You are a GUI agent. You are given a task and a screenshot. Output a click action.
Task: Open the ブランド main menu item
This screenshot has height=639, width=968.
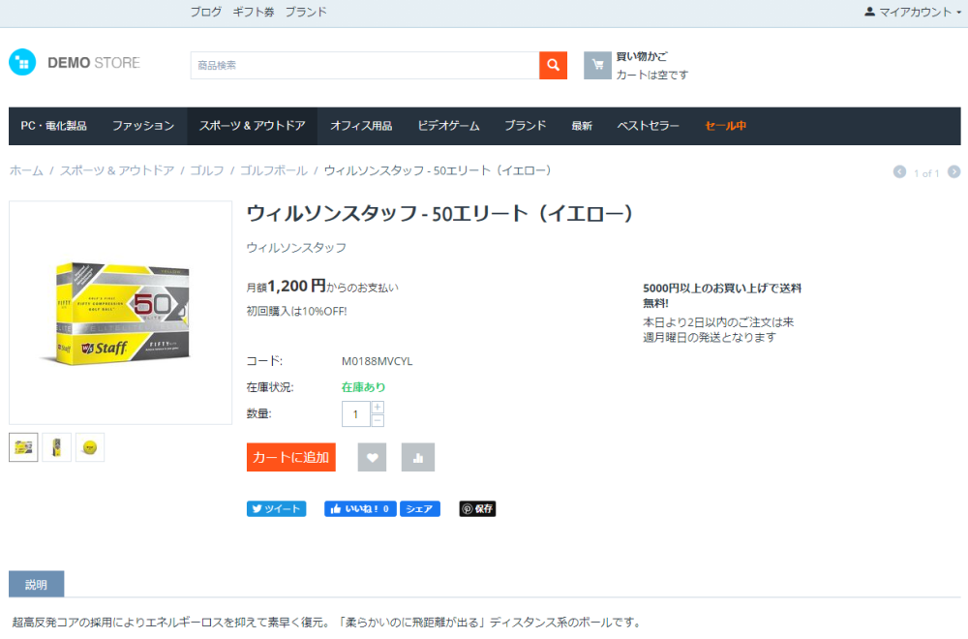pos(526,126)
